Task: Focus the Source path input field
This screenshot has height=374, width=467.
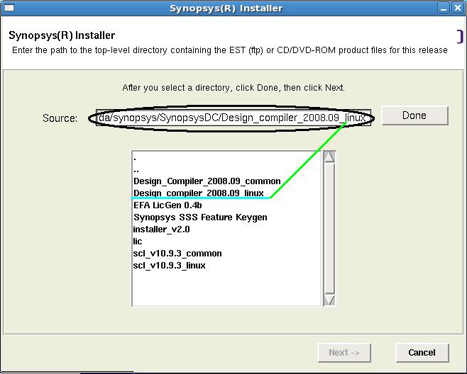Action: coord(233,118)
